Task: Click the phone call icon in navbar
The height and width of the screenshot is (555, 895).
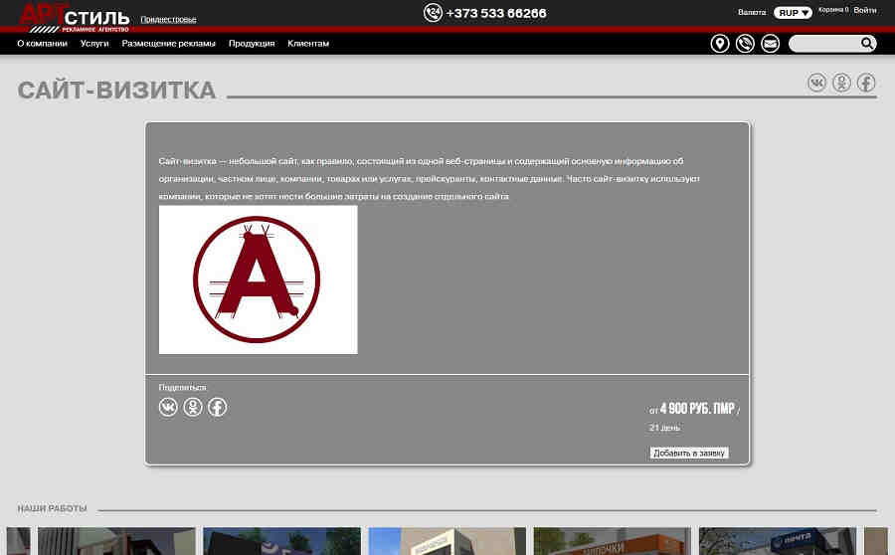Action: (745, 44)
